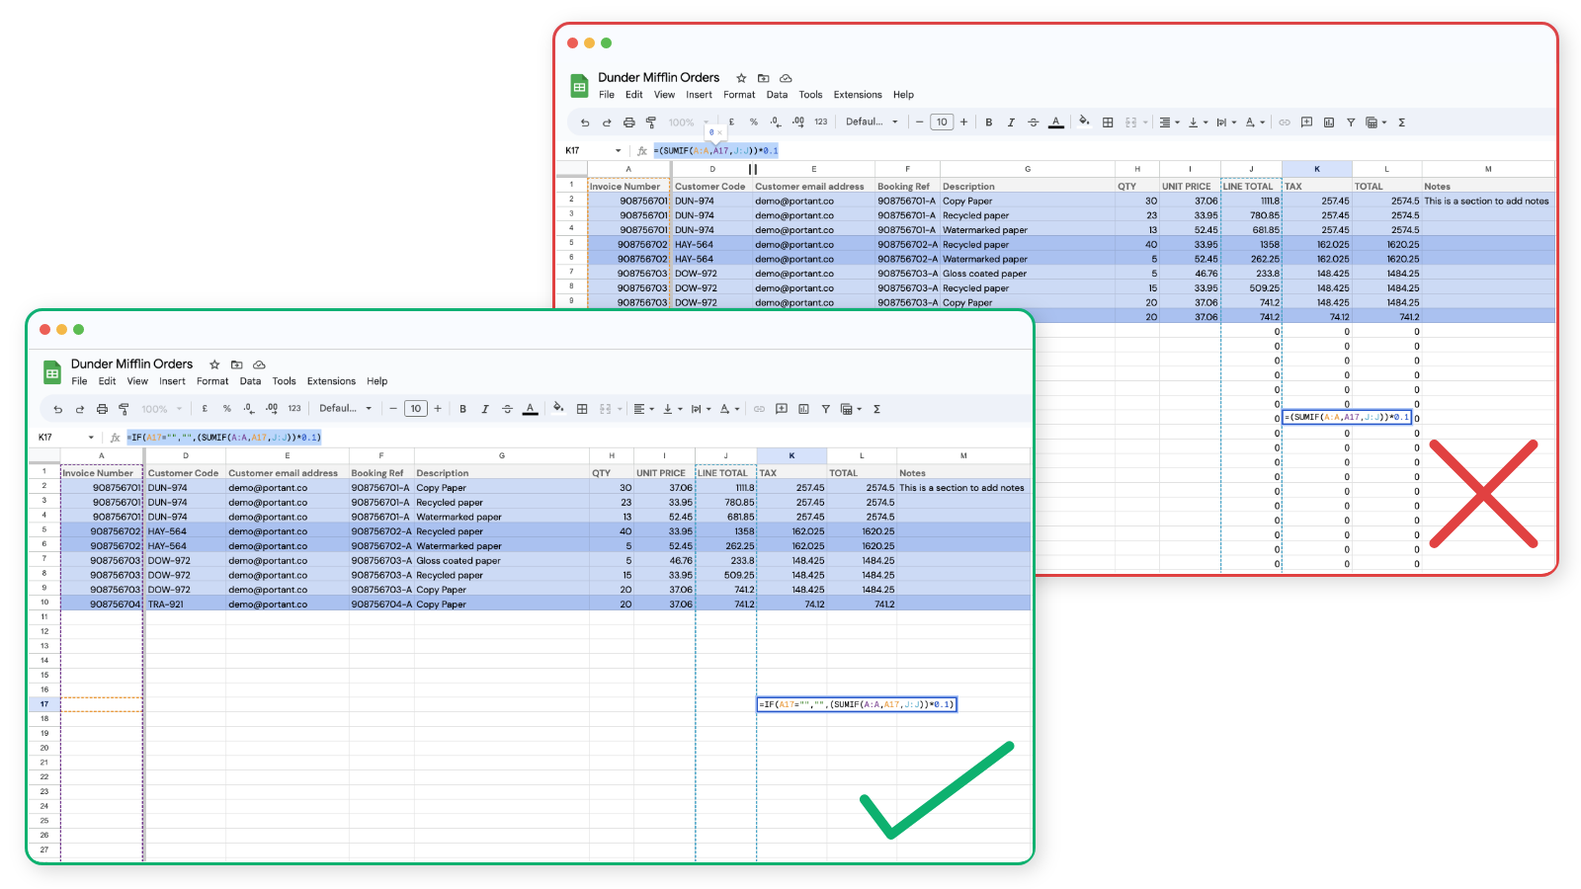
Task: Toggle Italic in back window toolbar
Action: 1011,122
